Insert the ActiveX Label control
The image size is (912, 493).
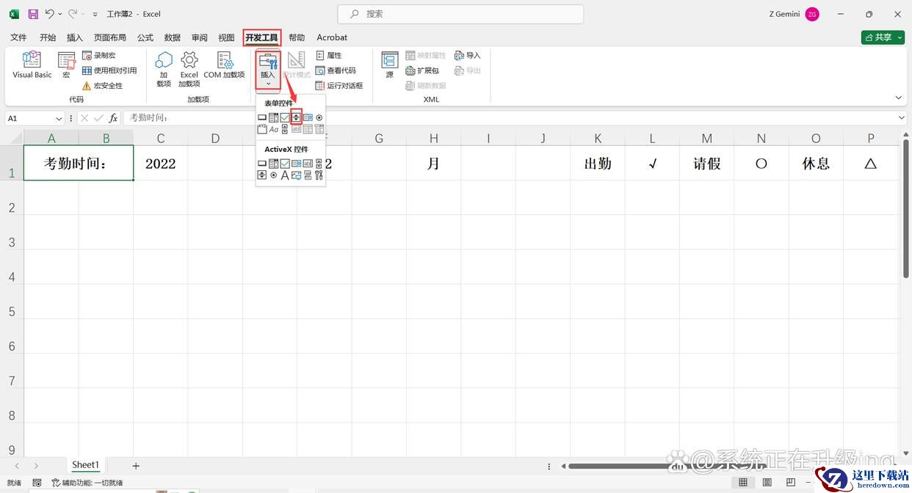pos(285,175)
